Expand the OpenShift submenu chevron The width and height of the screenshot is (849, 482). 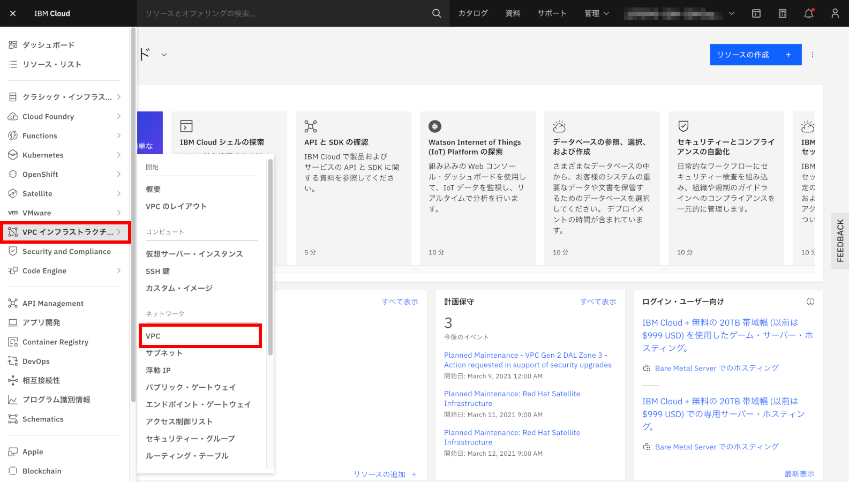tap(119, 174)
